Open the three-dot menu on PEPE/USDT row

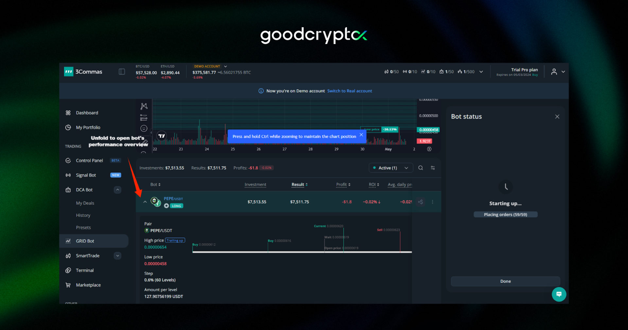[432, 202]
